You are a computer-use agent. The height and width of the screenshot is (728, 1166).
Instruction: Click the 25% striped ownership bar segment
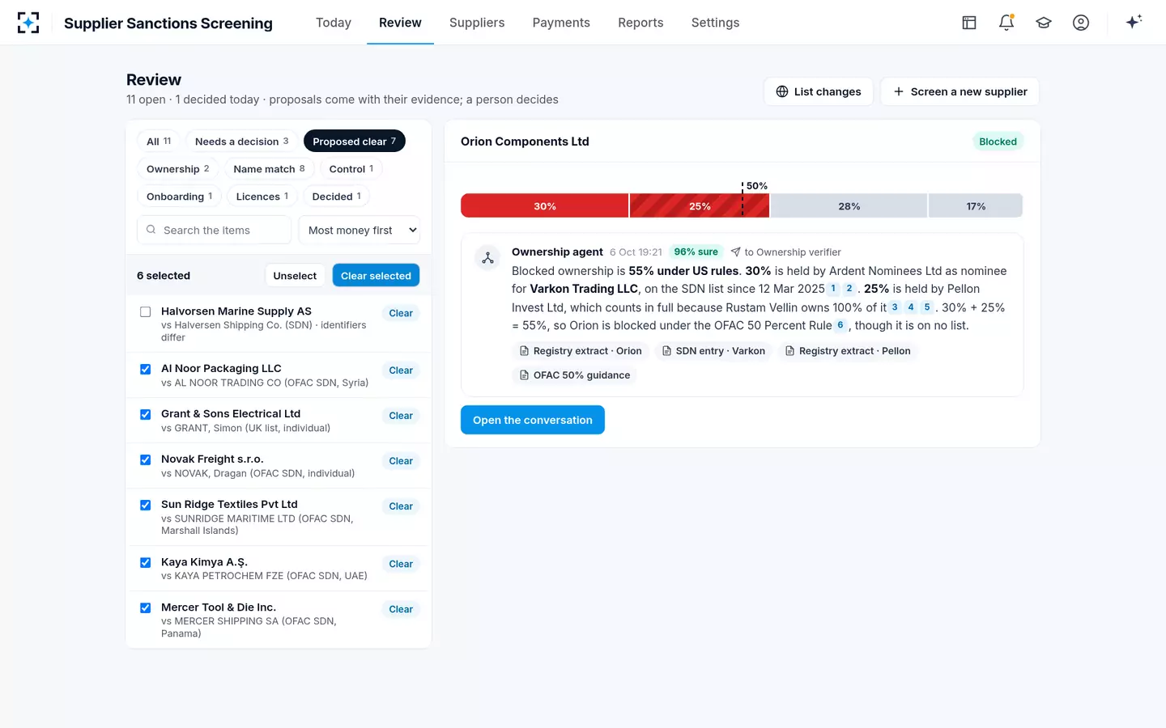pos(700,205)
